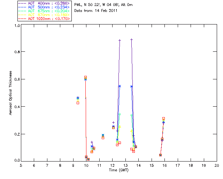The height and width of the screenshot is (179, 223).
Task: Click the x-axis tick label '16'
Action: click(x=164, y=165)
